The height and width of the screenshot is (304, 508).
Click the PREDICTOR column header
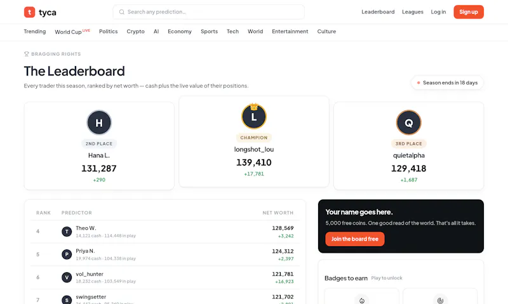77,213
